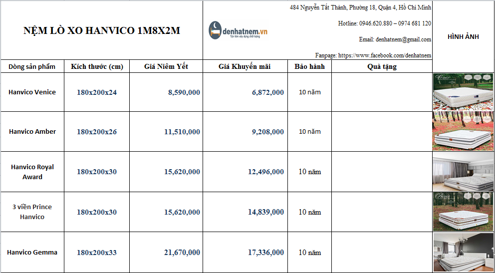Select the 180x200x30 size for Royal Award
495x273 pixels.
97,172
